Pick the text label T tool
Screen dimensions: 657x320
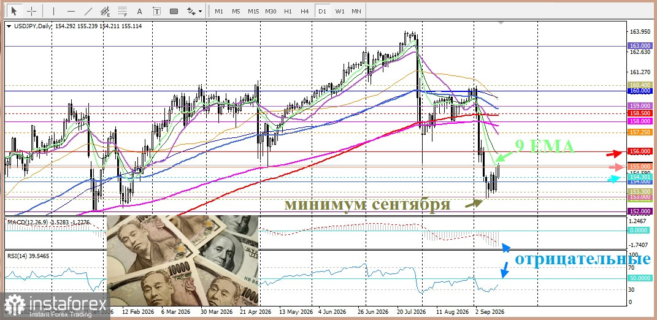(x=156, y=11)
